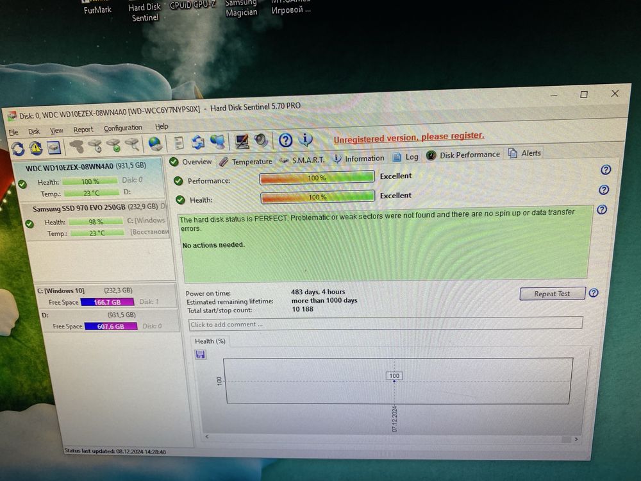Click the monitor with pencil configuration icon
Image resolution: width=641 pixels, height=481 pixels.
[242, 141]
